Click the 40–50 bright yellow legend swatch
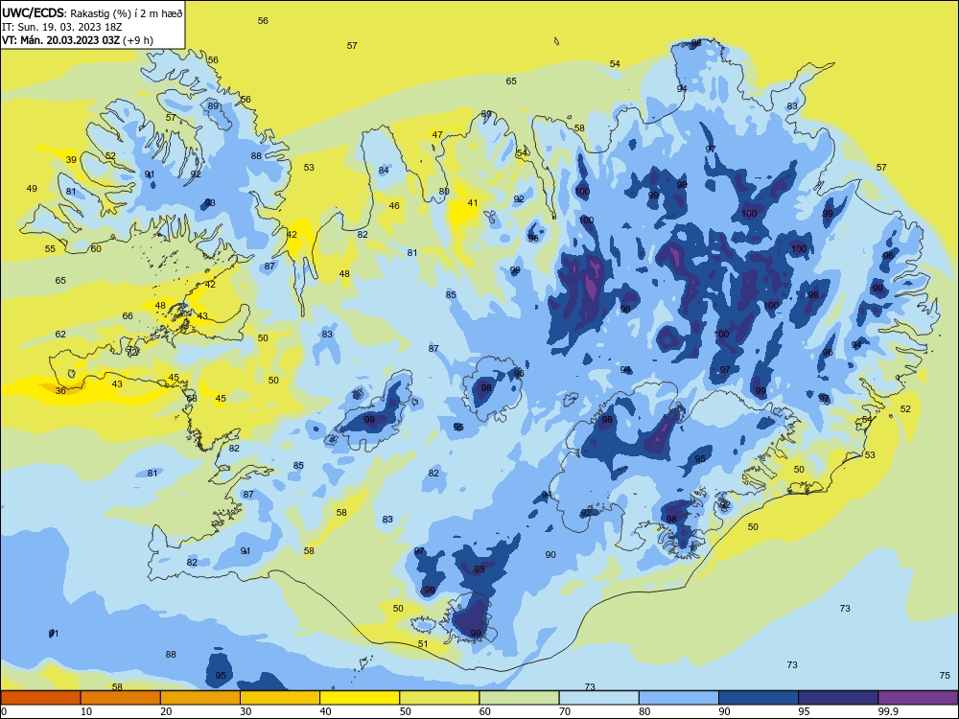The image size is (959, 719). 360,698
